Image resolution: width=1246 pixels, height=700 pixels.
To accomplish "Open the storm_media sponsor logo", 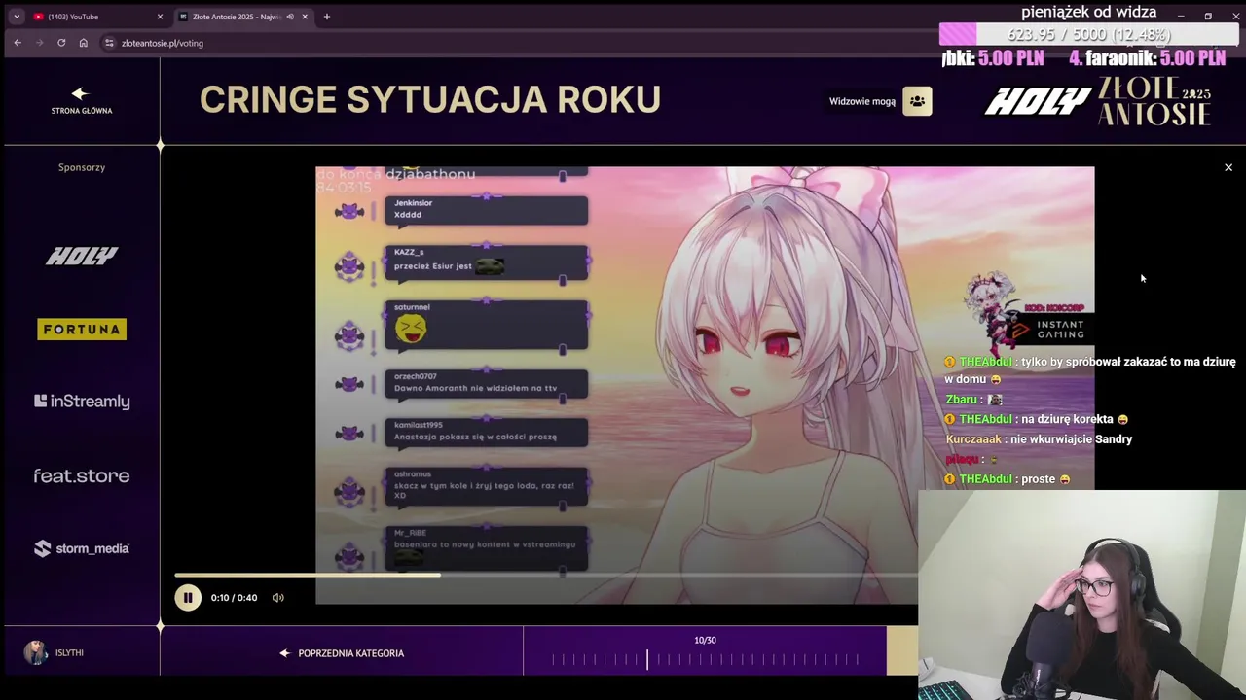I will point(82,548).
